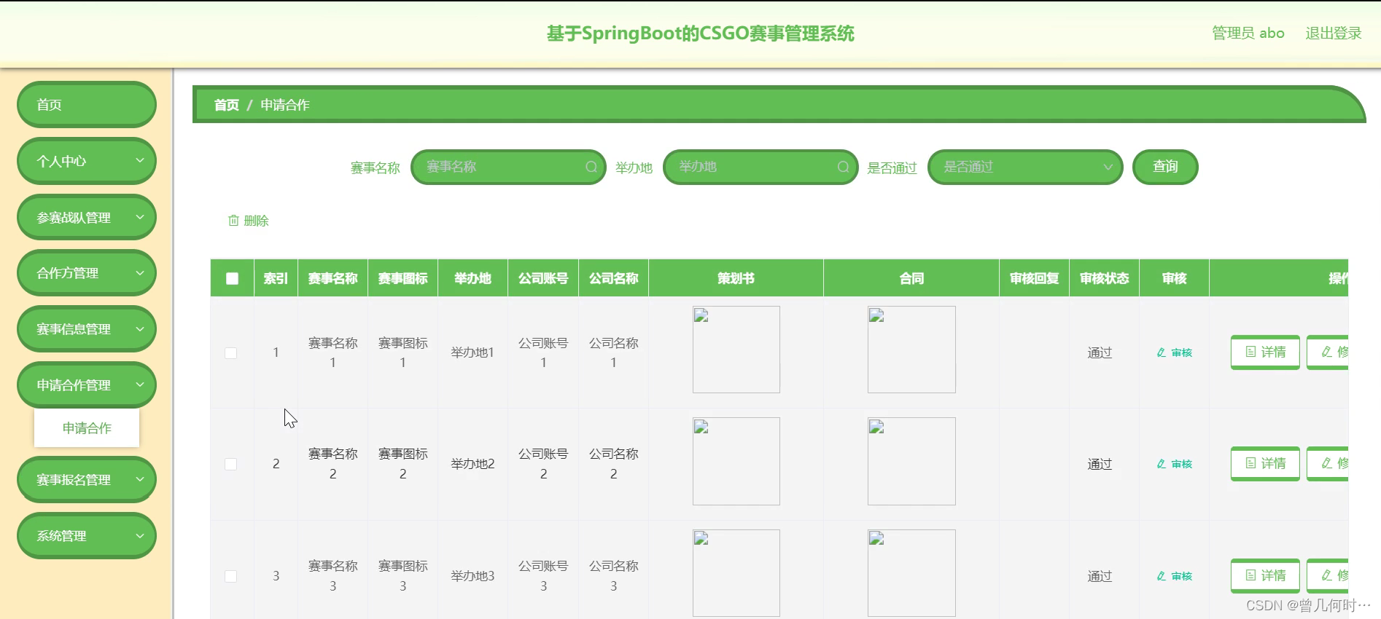Image resolution: width=1381 pixels, height=619 pixels.
Task: Expand 赛事报名管理 sidebar menu
Action: pyautogui.click(x=86, y=480)
